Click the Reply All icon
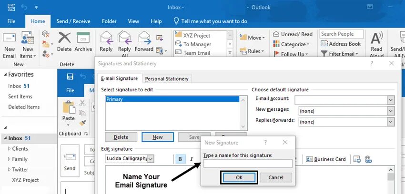The image size is (405, 194). (x=124, y=38)
